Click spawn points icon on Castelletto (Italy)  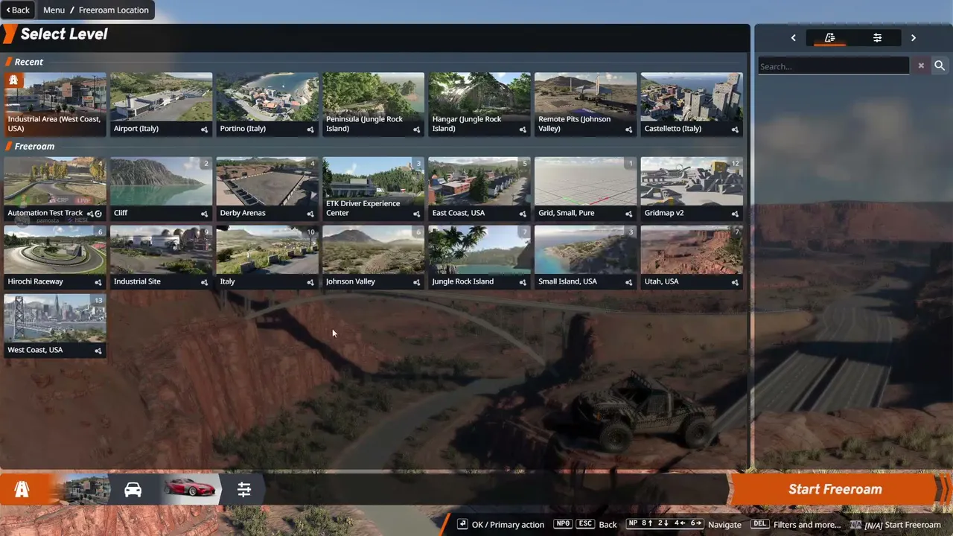735,130
